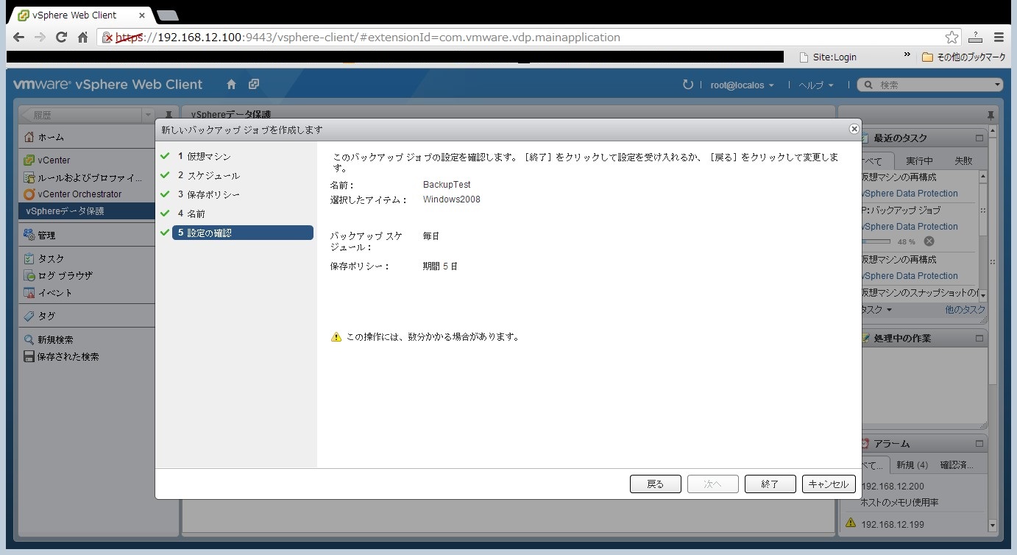Switch to 確認済 alarms tab
This screenshot has width=1017, height=555.
[x=957, y=465]
